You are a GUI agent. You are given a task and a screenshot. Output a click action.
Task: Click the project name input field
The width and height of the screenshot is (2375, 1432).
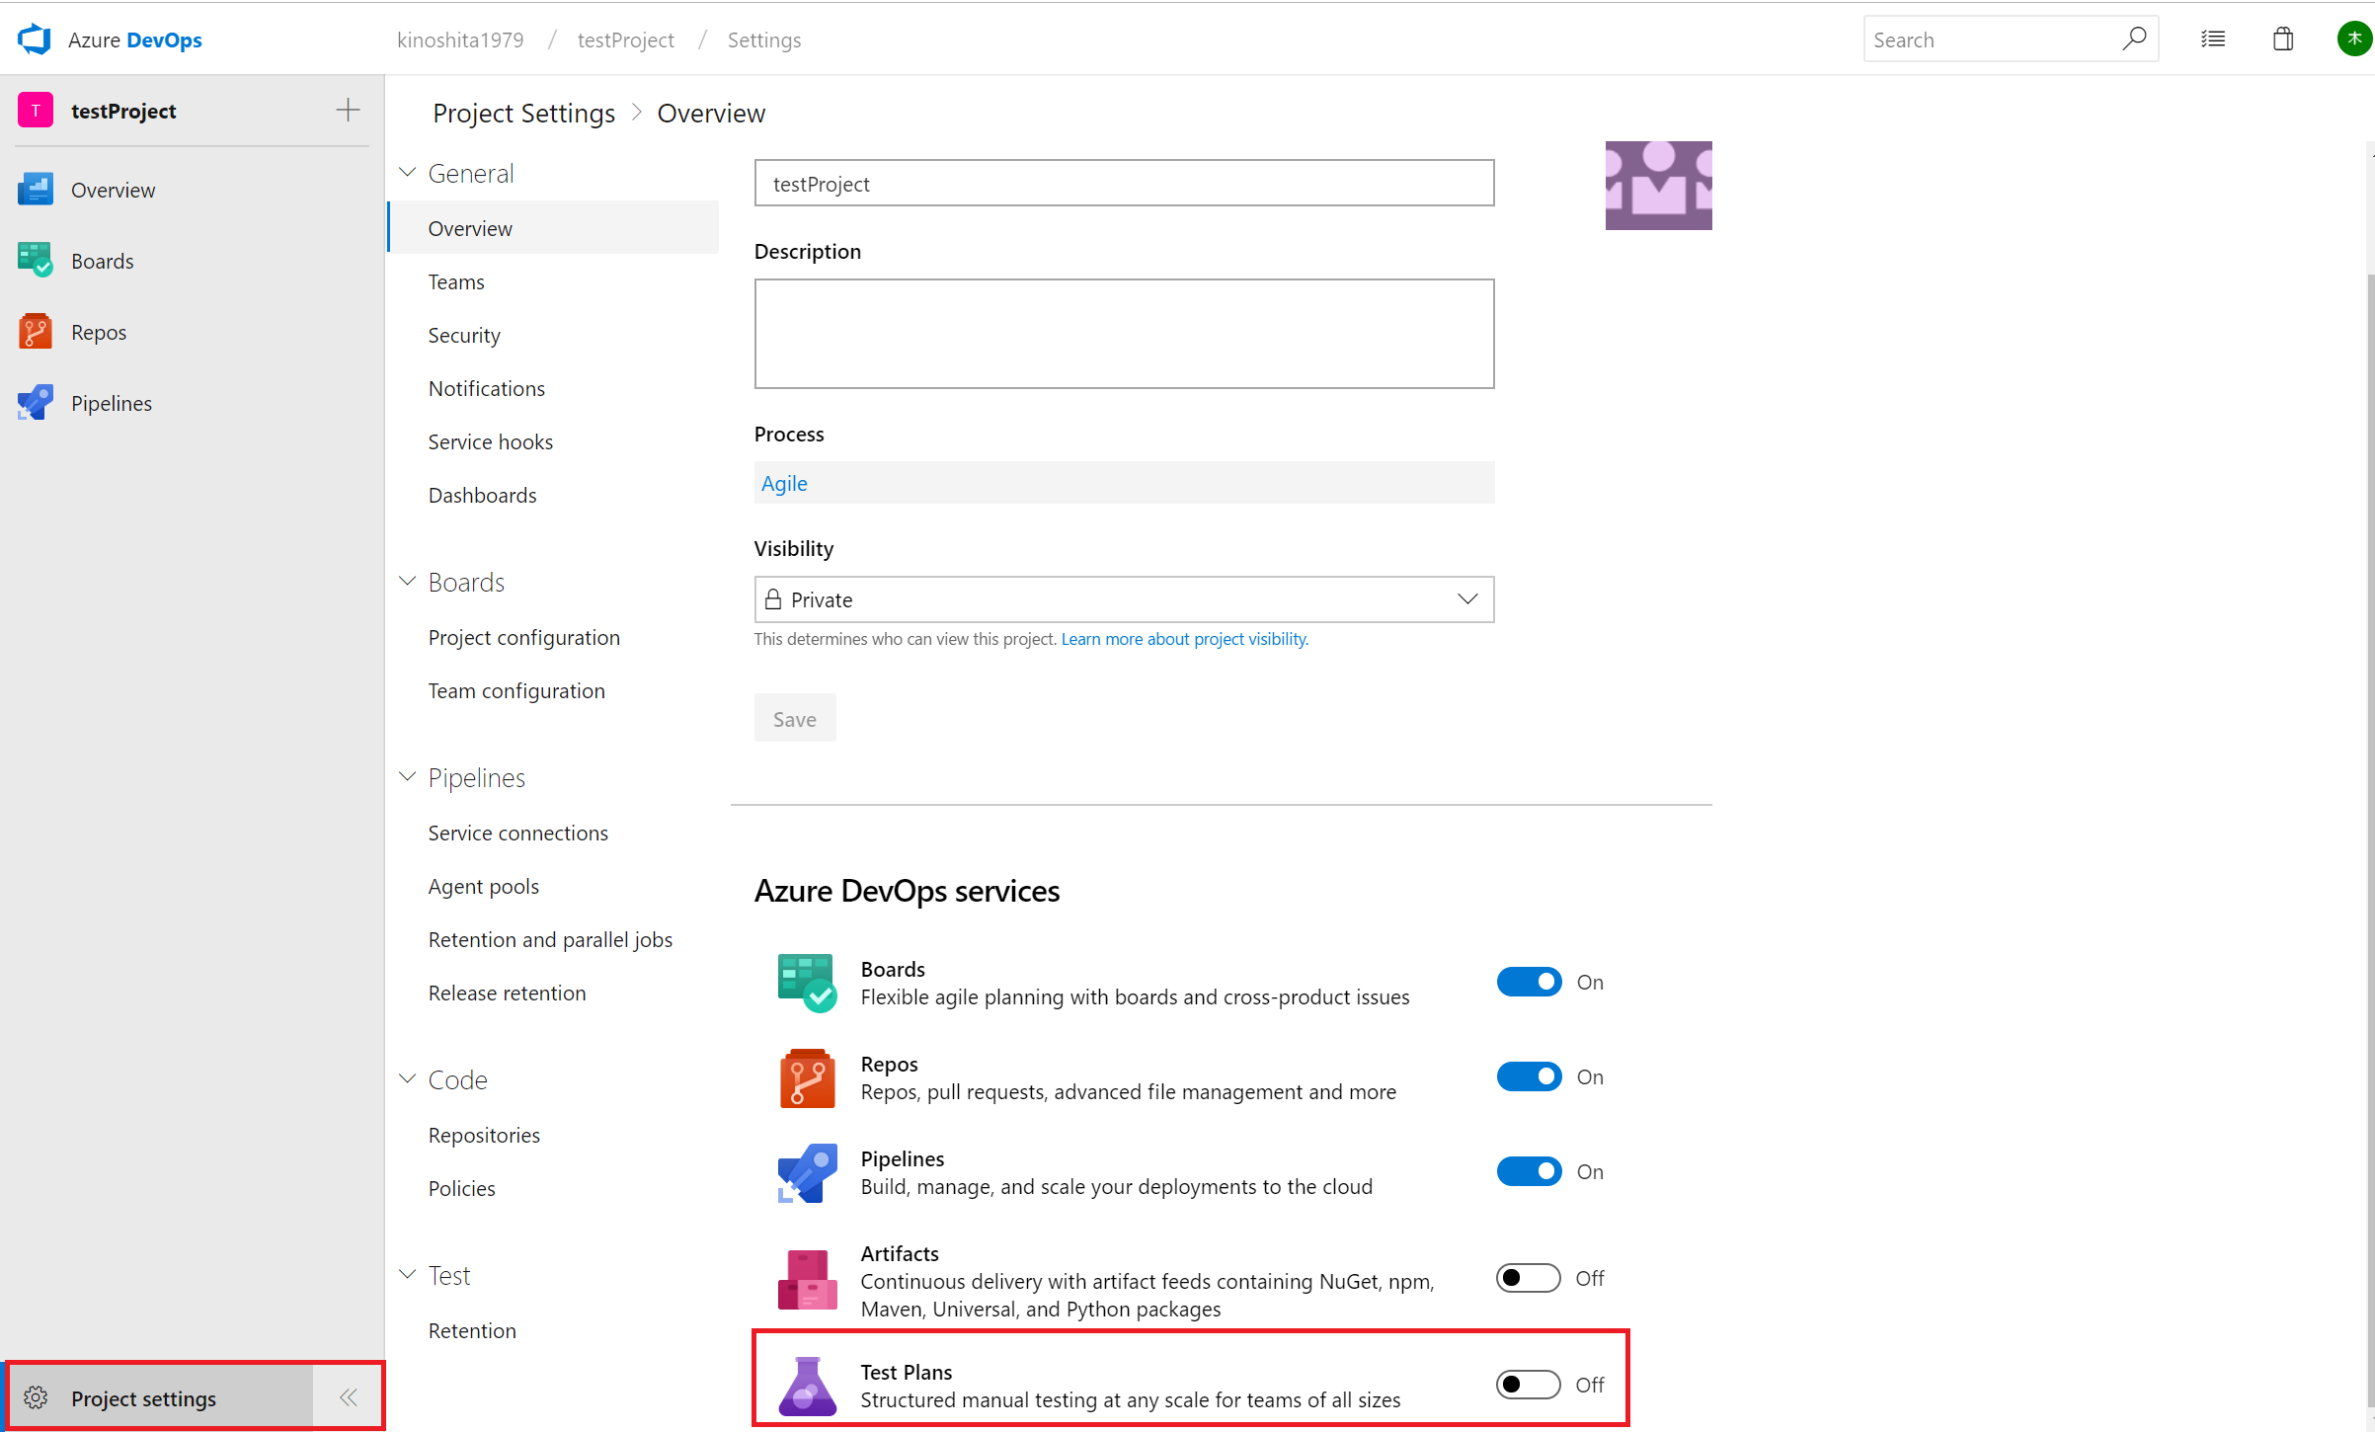1124,183
